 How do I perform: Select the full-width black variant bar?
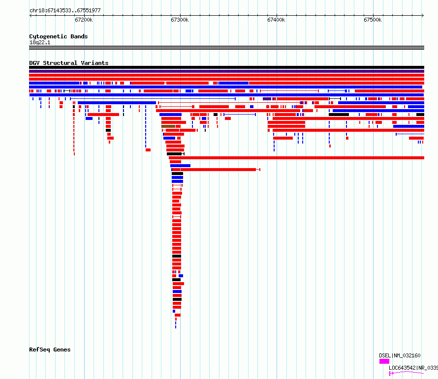pos(226,67)
